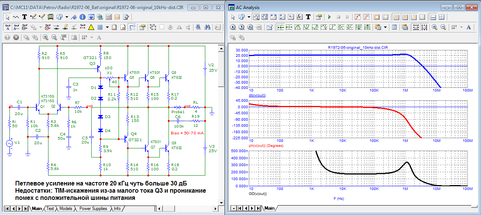Viewport: 481px width, 215px height.
Task: Select the bold T text tool in AC Analysis
Action: point(308,17)
